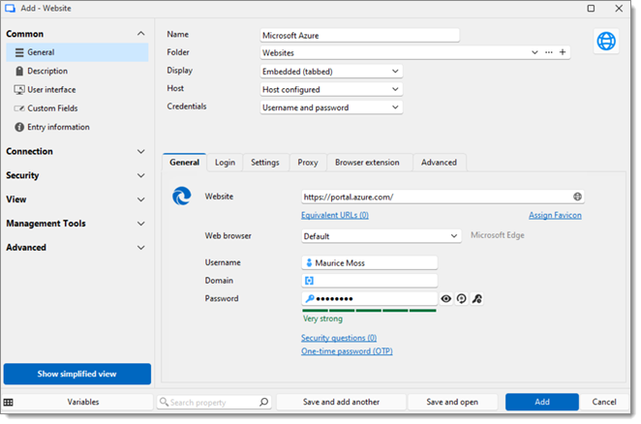
Task: Open Security questions (0) link
Action: pos(339,338)
